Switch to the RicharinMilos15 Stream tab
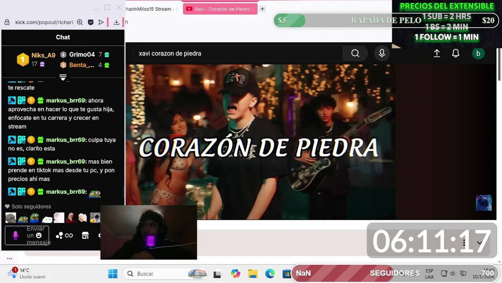502x283 pixels. click(x=151, y=9)
